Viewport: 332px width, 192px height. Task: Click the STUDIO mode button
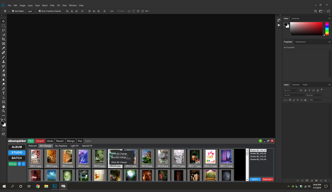point(17,152)
